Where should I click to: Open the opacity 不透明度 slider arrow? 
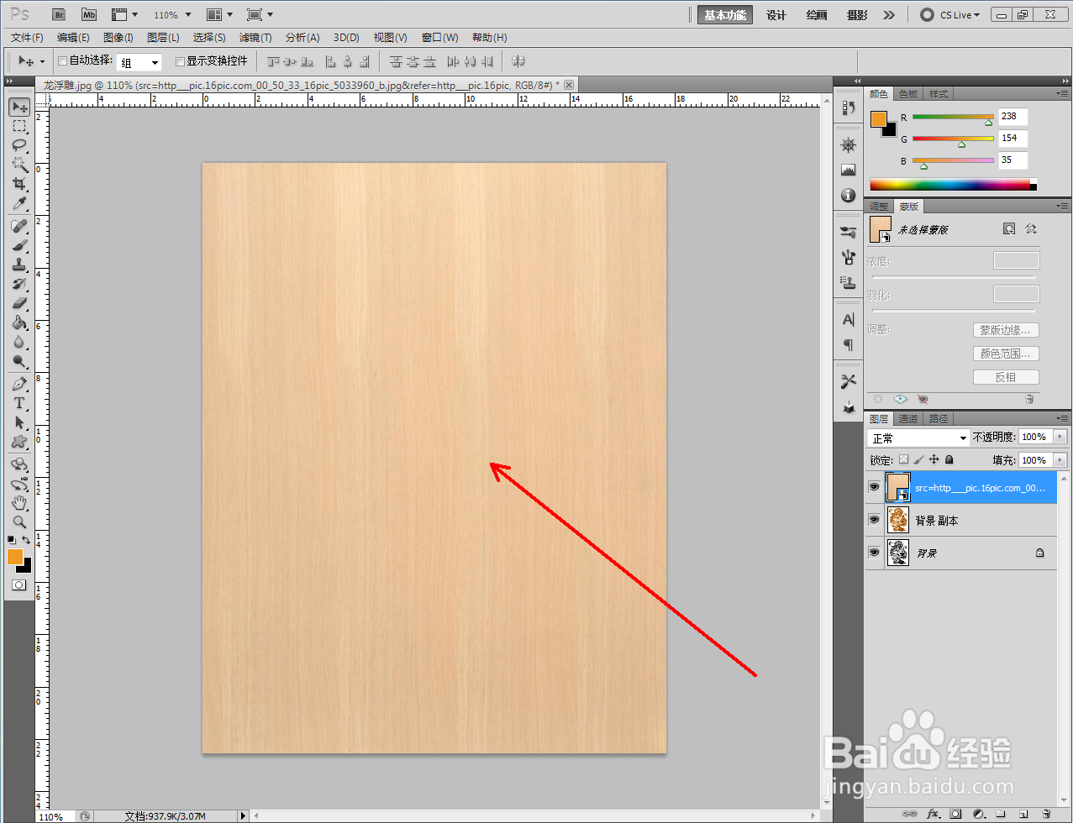[x=1060, y=437]
